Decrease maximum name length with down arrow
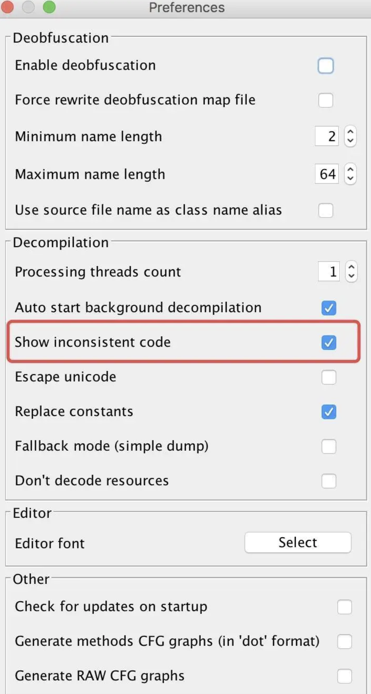Screen dimensions: 371x694 (x=350, y=178)
